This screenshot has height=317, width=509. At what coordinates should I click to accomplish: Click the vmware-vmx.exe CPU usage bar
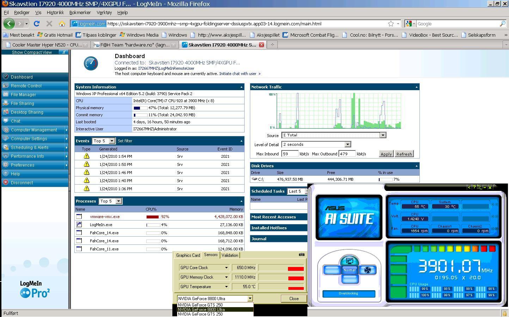point(153,217)
